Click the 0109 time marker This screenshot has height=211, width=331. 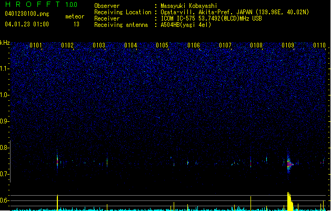[288, 45]
